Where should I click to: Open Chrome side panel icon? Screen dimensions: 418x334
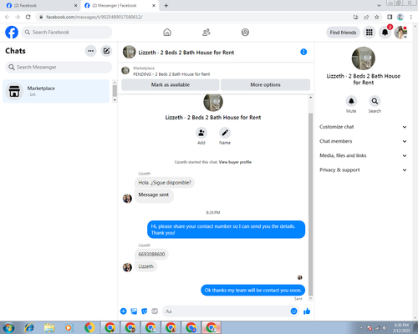coord(390,17)
